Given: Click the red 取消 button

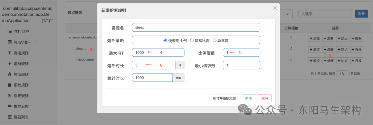Looking at the screenshot, I should point(265,98).
